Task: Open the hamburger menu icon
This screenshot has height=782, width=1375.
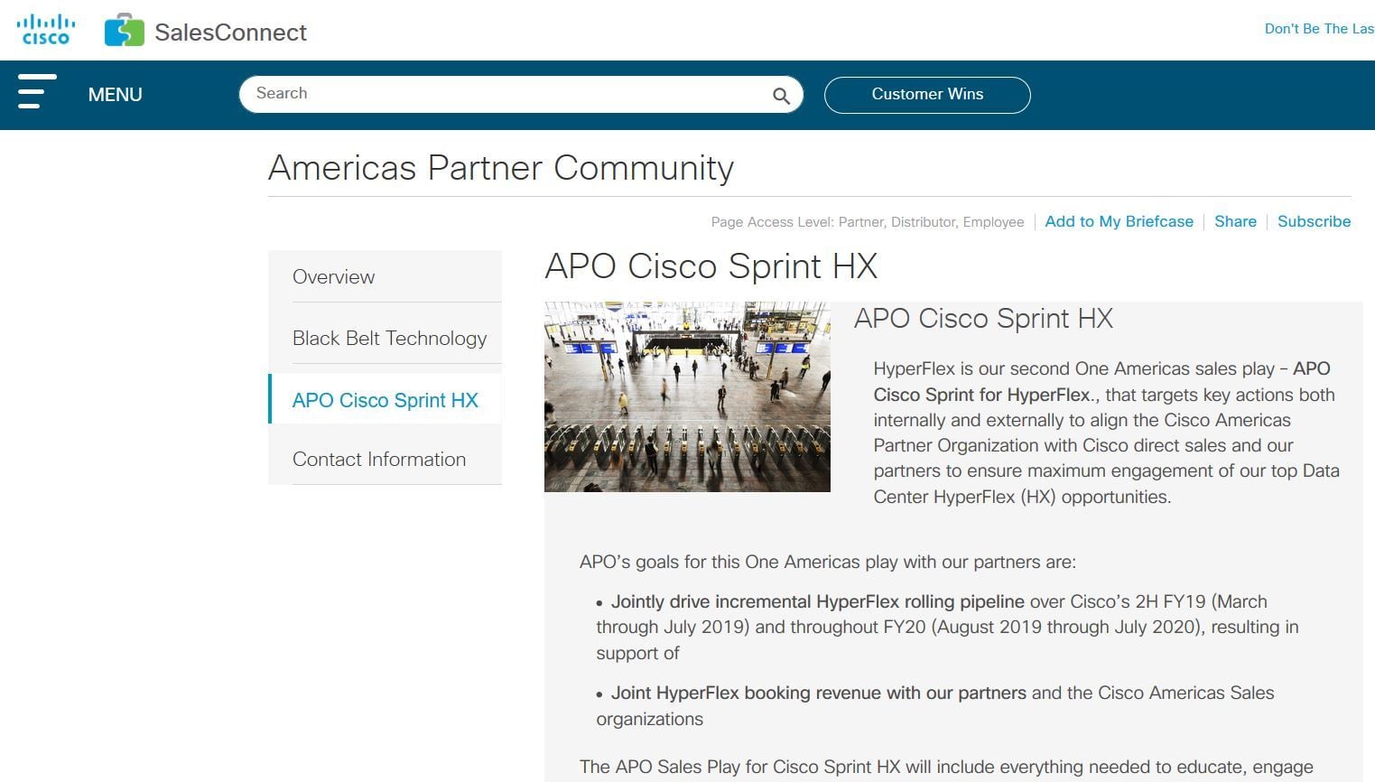Action: coord(37,92)
